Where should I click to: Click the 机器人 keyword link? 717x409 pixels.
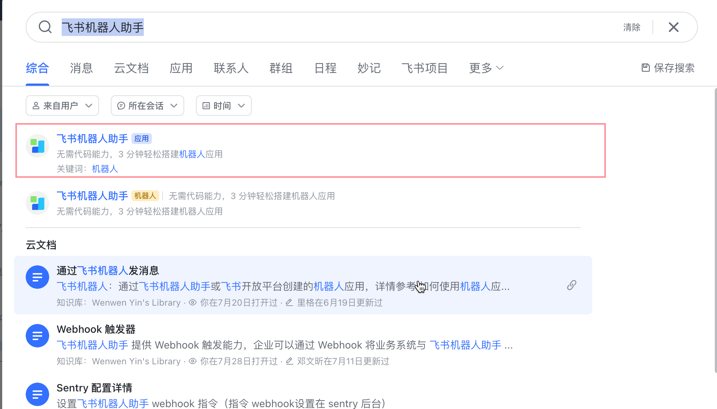[105, 169]
